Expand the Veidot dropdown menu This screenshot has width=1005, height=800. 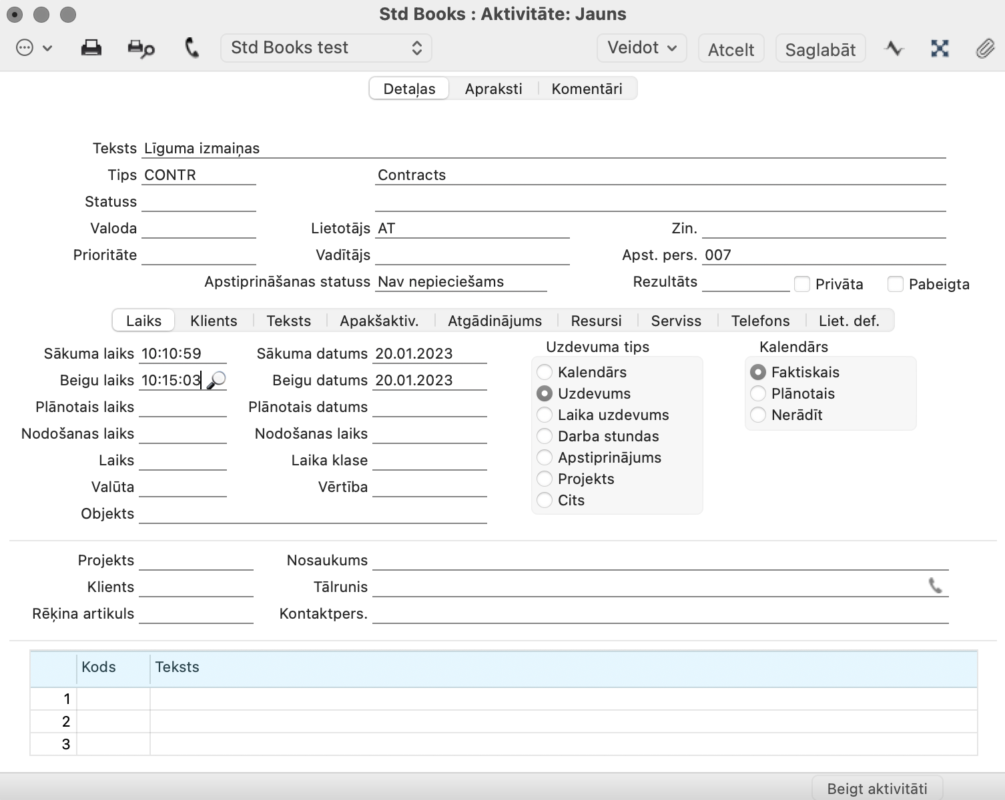[642, 48]
